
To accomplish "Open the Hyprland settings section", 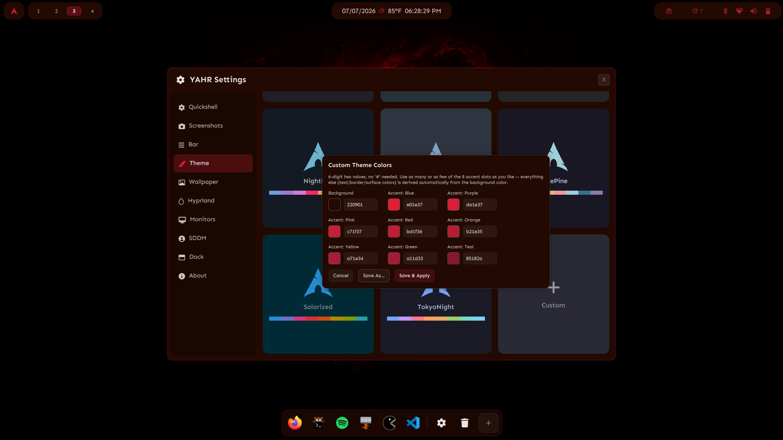I will tap(213, 201).
